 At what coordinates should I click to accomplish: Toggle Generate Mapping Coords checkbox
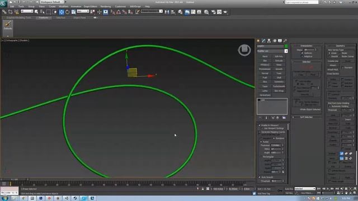[260, 132]
